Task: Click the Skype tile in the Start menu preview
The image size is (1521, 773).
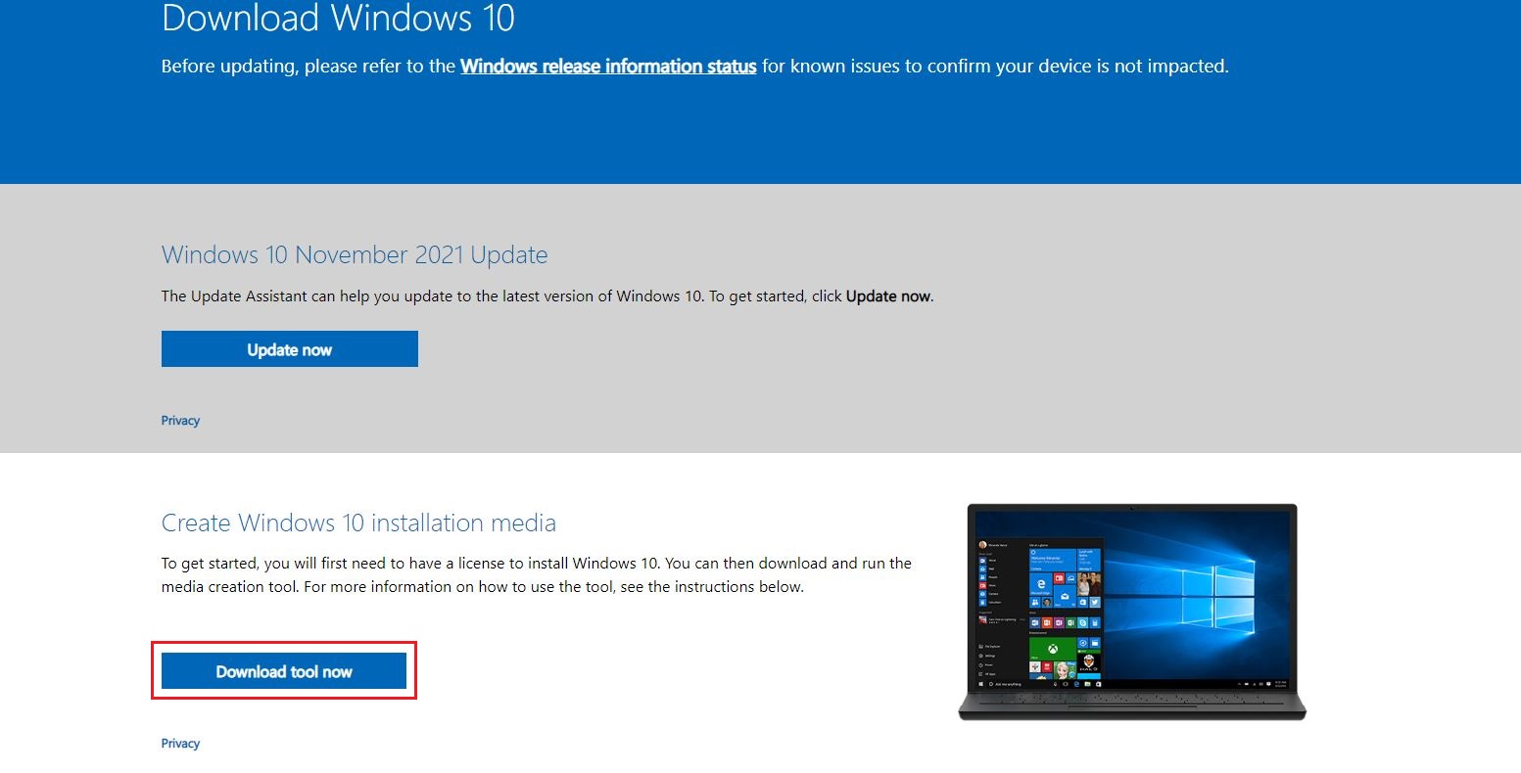Action: [x=1083, y=622]
